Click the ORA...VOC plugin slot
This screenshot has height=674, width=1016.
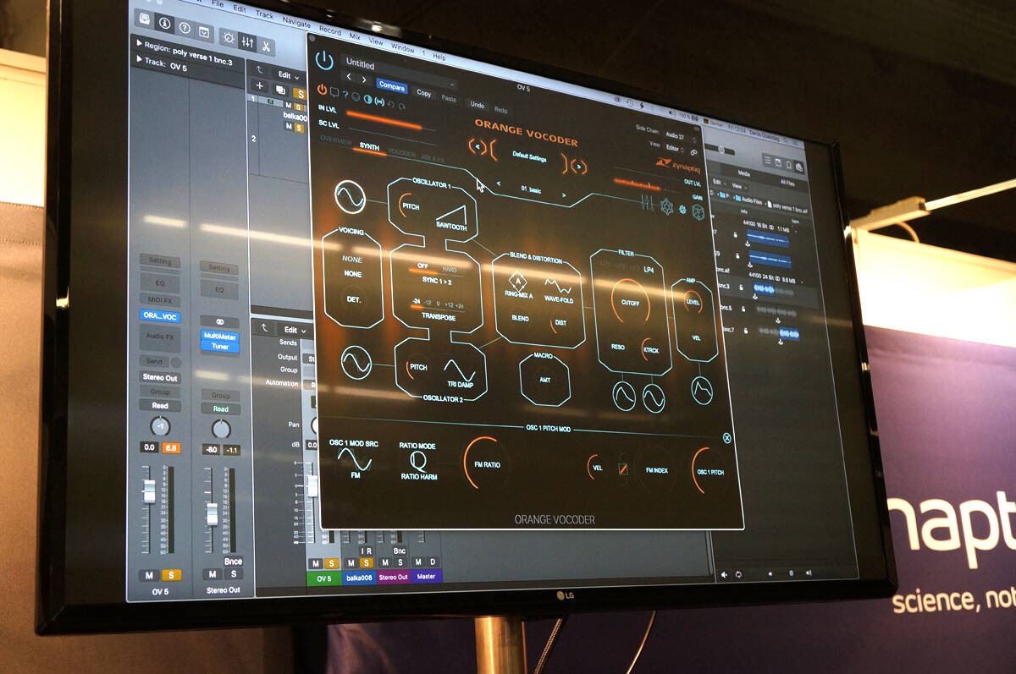point(160,316)
